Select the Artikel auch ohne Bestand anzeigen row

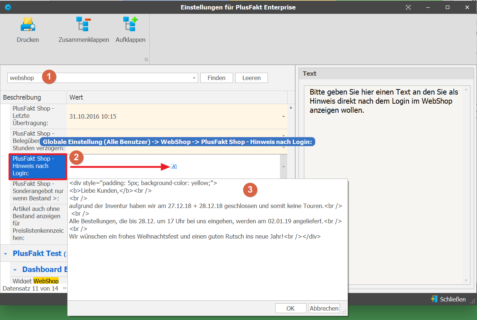click(38, 223)
